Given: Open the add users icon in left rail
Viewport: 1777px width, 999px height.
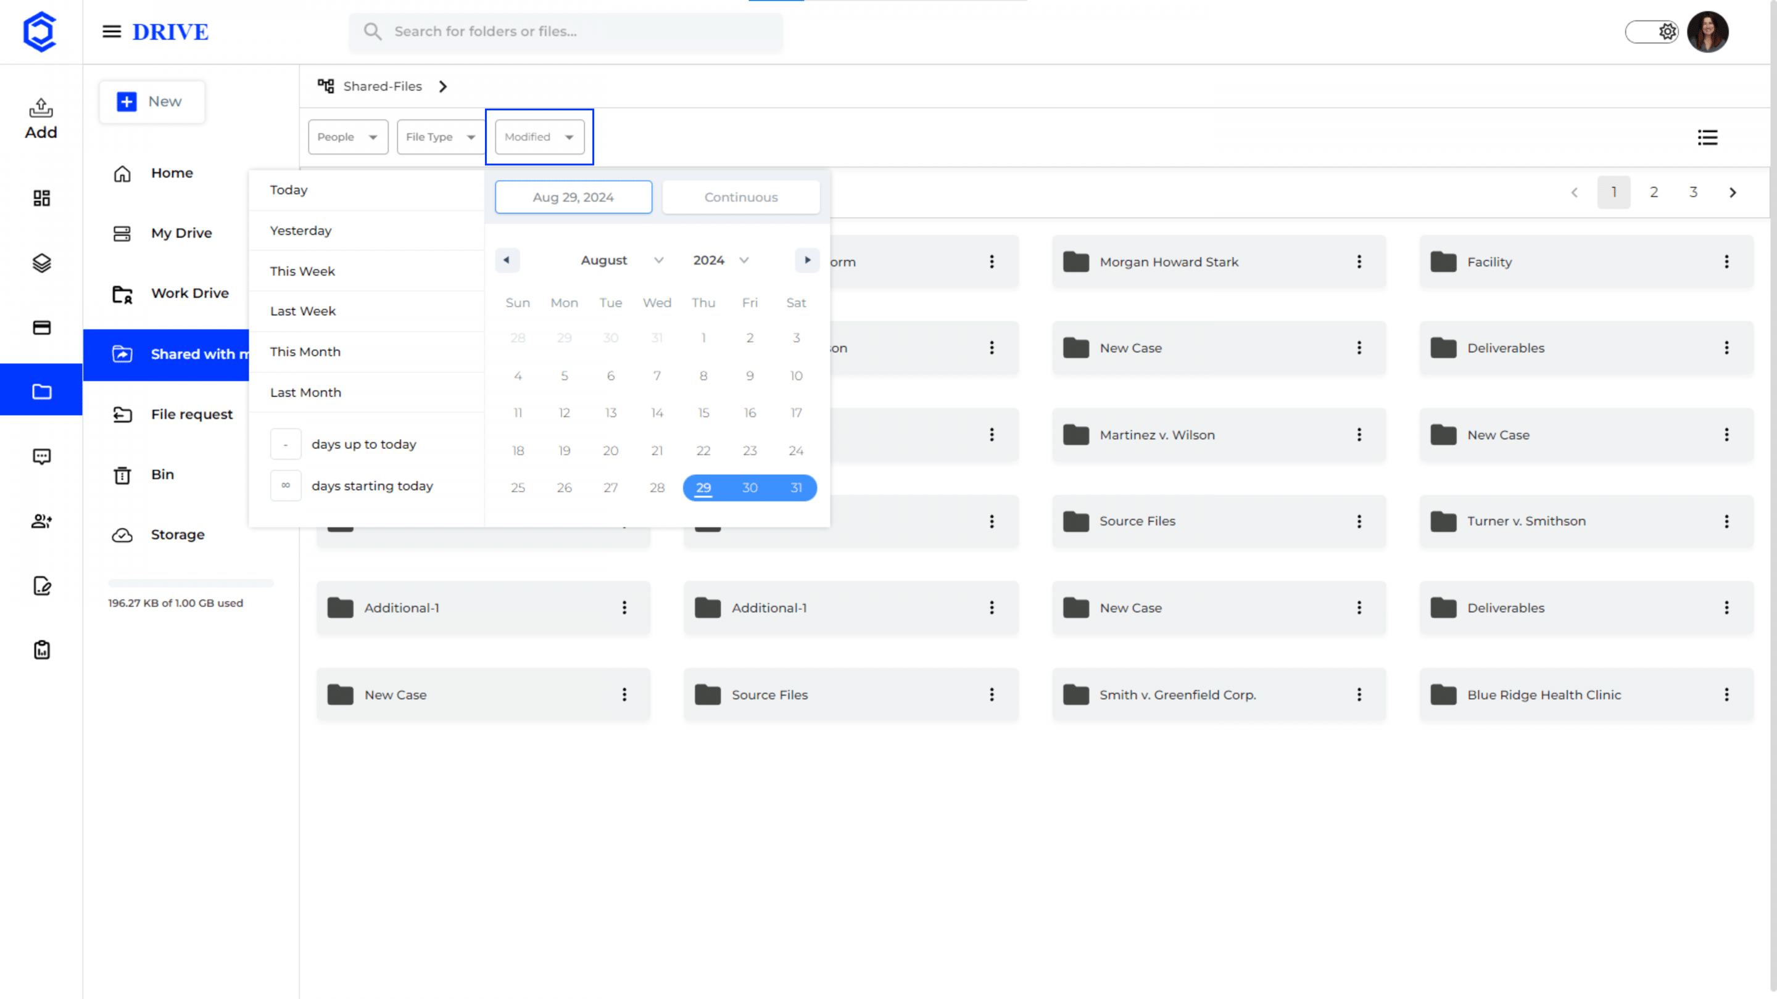Looking at the screenshot, I should (41, 521).
